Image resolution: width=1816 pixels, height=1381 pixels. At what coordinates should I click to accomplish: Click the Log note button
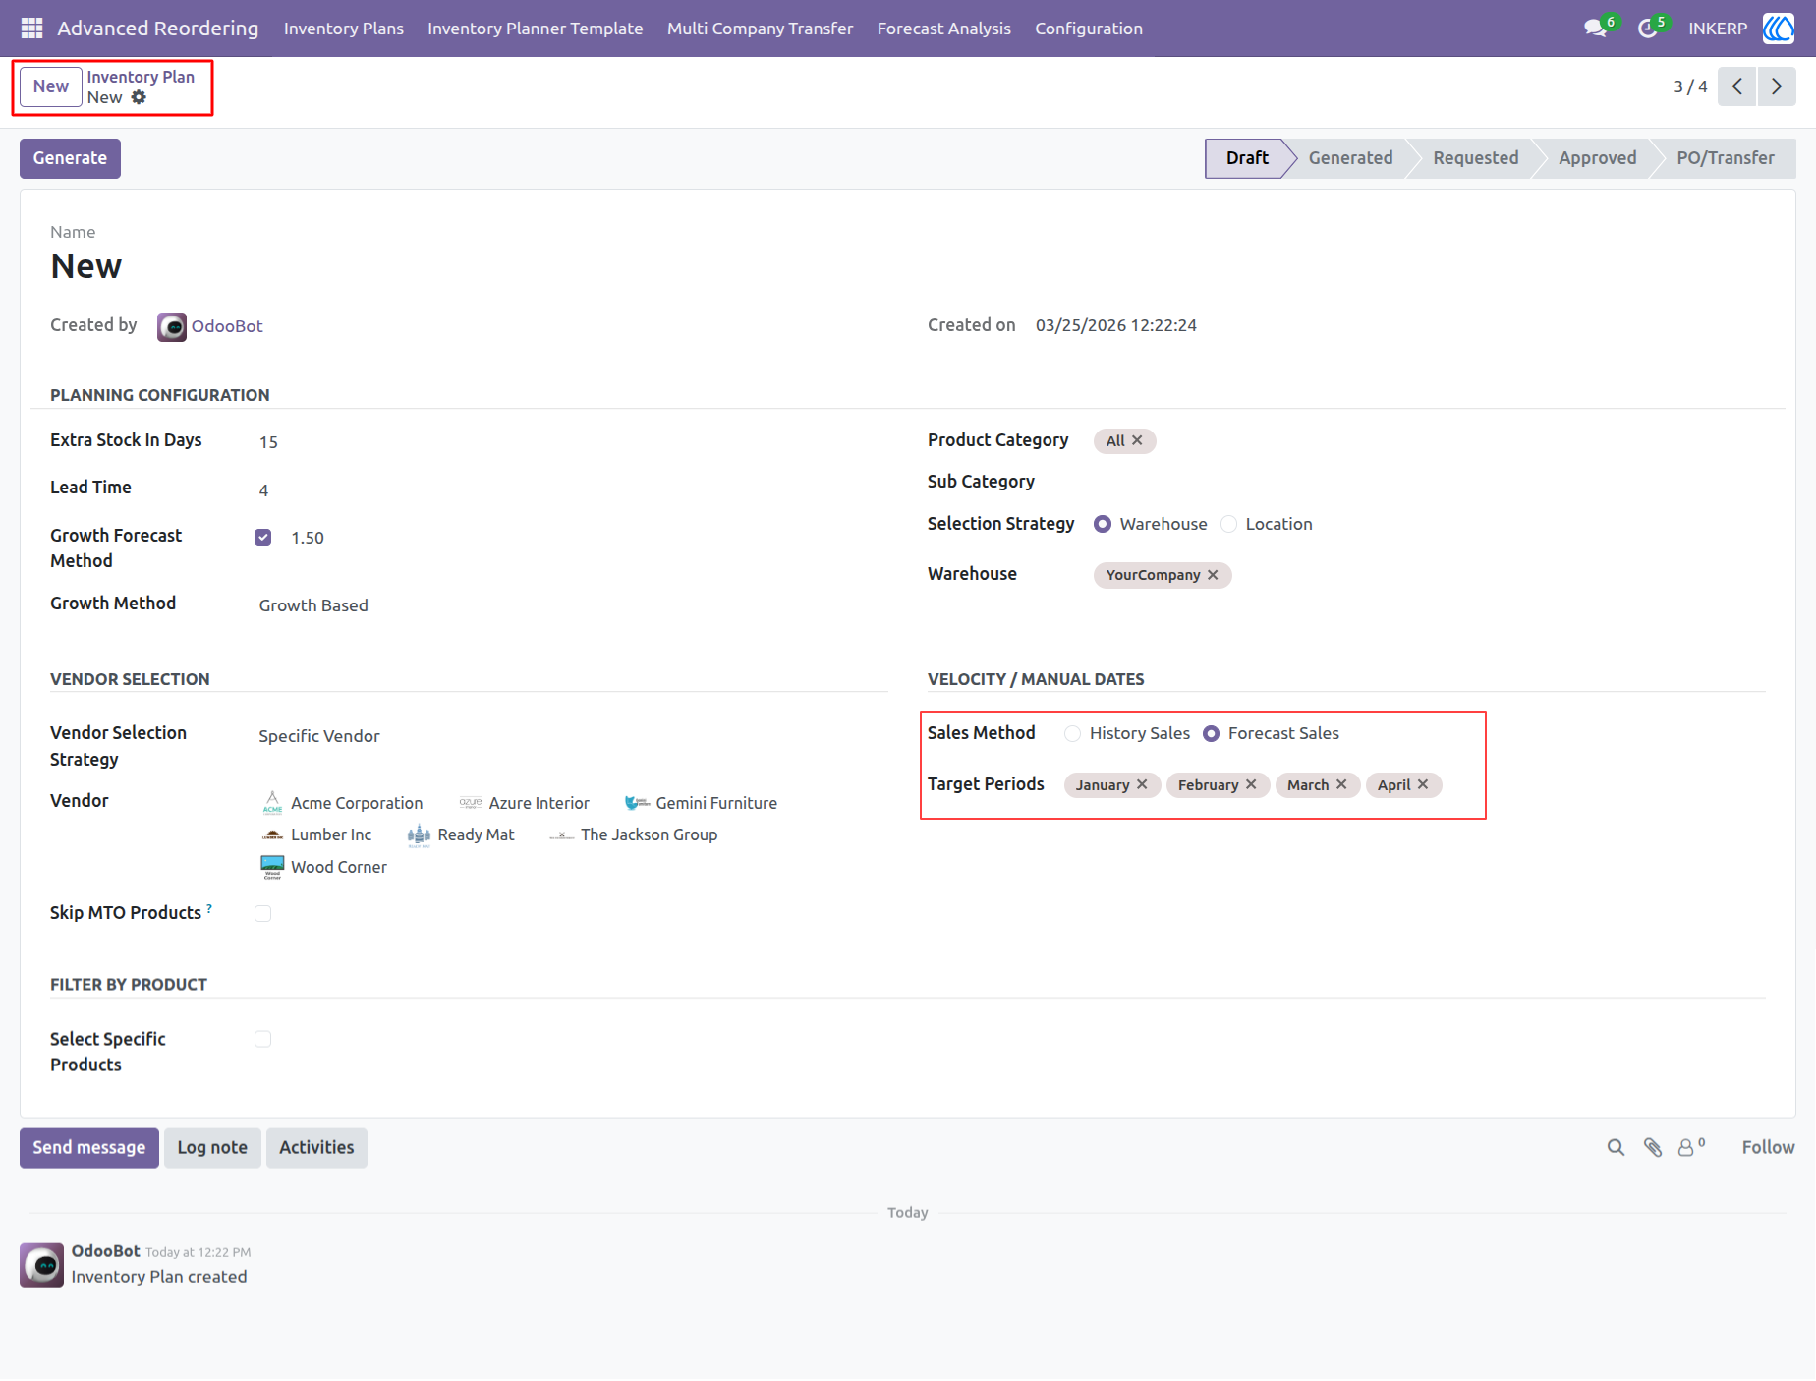pos(212,1147)
